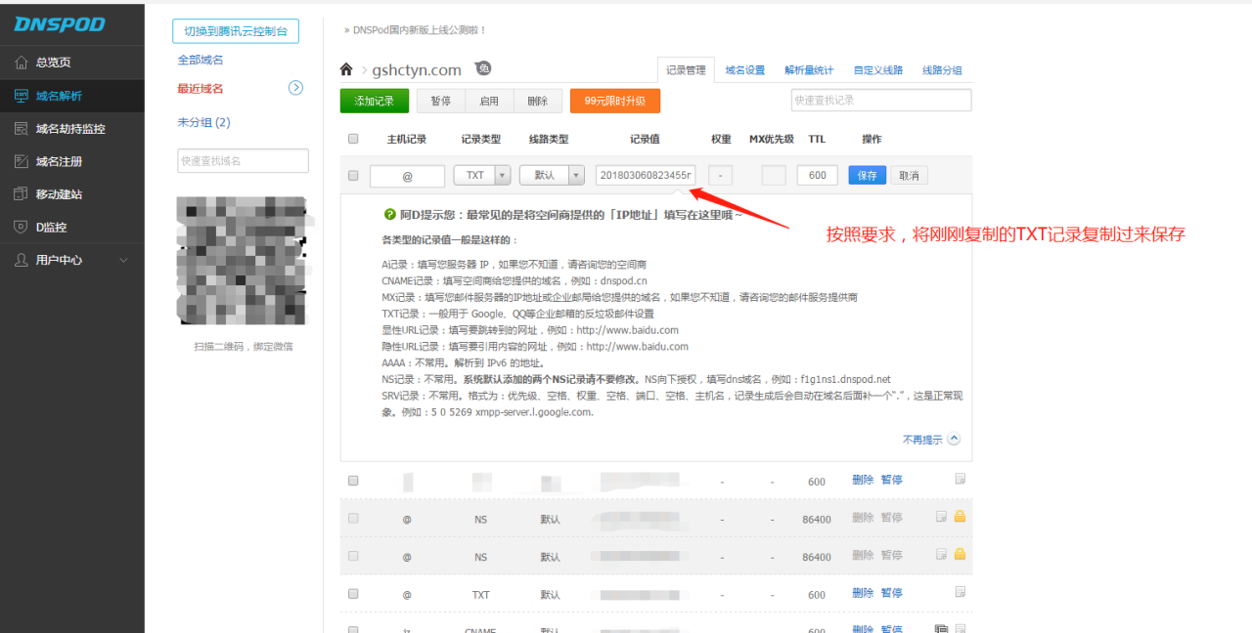Open 移动建站 using its sidebar icon
The width and height of the screenshot is (1252, 633).
coord(21,194)
